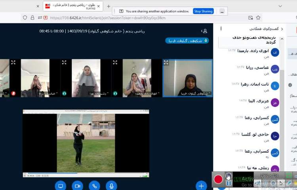Open the انوری زاده webcam name dropdown
Screen dimensions: 297x190
click(147, 93)
